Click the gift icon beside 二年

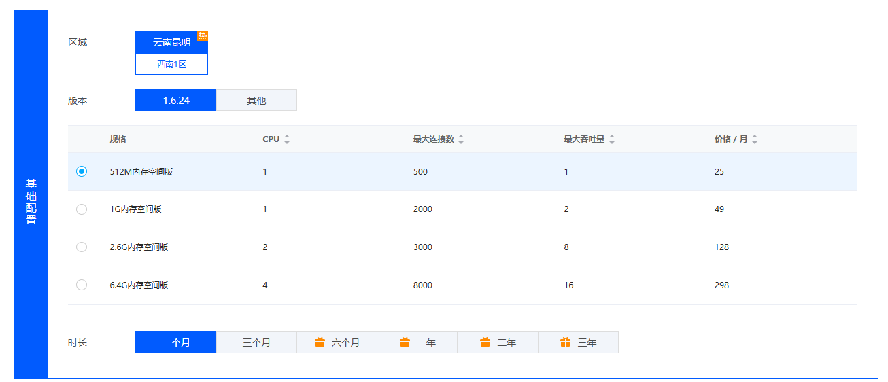(485, 343)
